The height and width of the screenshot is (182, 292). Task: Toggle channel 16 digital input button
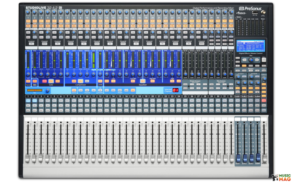coord(126,26)
